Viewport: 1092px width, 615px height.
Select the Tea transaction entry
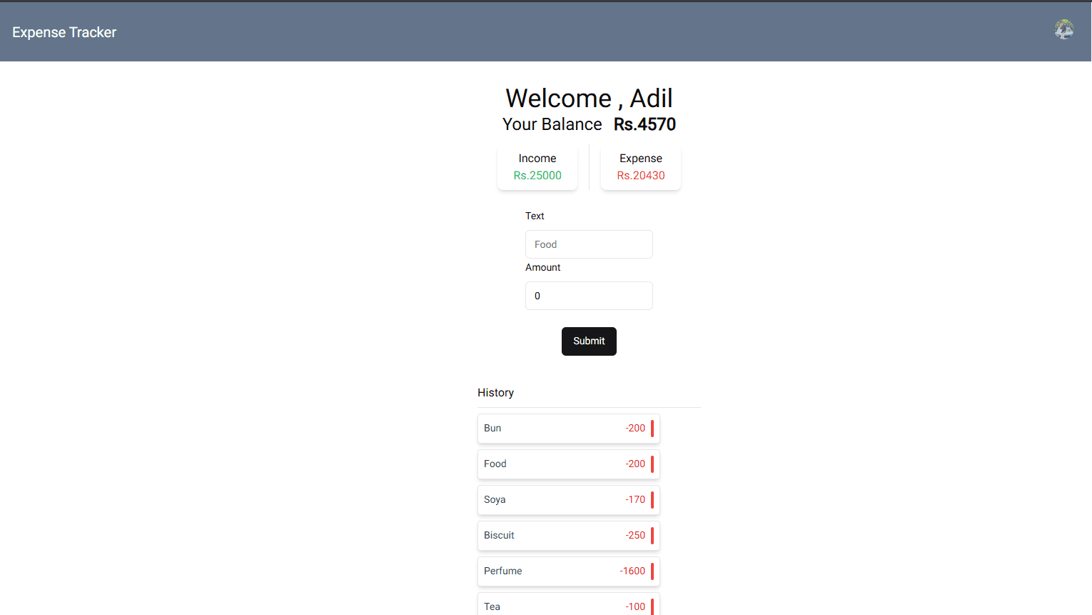point(568,606)
